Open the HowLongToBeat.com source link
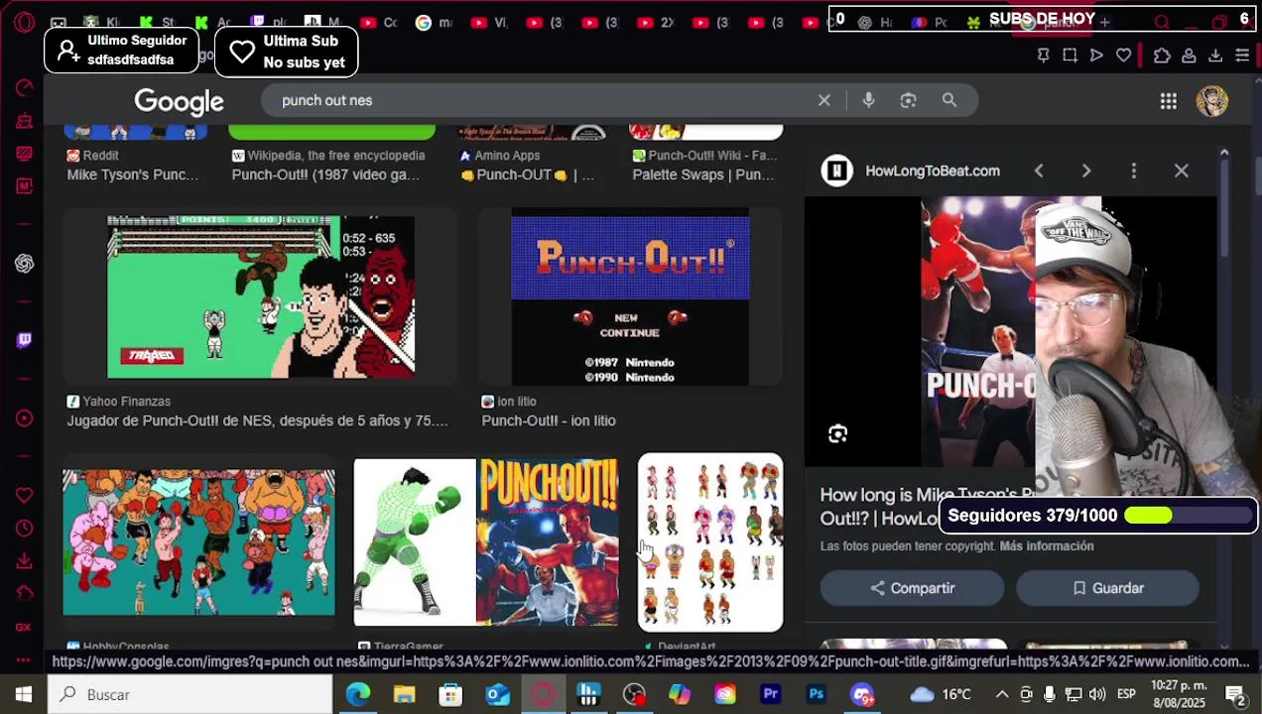1262x714 pixels. click(933, 171)
